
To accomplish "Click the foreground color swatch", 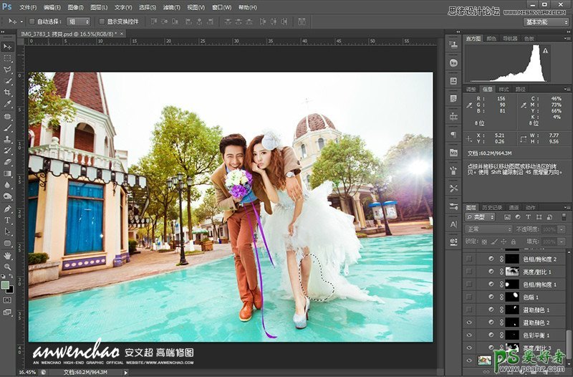I will click(6, 285).
